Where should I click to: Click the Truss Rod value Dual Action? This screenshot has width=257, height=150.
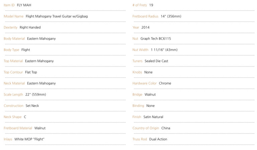point(158,139)
